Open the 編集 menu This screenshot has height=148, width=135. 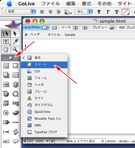point(71,4)
